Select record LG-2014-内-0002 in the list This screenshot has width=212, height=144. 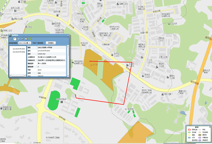tap(19, 52)
